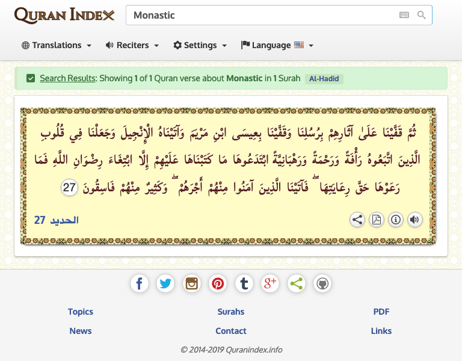The width and height of the screenshot is (462, 361).
Task: Click the verse number 27 marker
Action: [x=70, y=188]
